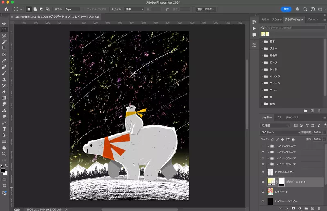Select the Crop tool
This screenshot has height=211, width=327.
coord(5,48)
